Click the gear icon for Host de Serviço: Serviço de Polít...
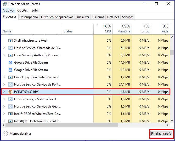Image resolution: width=175 pixels, height=141 pixels. [10, 84]
